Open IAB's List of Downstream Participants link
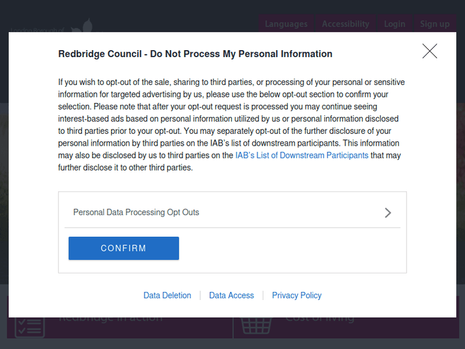The image size is (465, 349). pos(301,156)
